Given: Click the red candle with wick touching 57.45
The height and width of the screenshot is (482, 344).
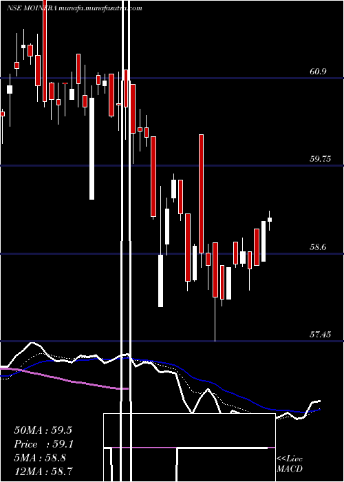Looking at the screenshot, I should coord(215,270).
